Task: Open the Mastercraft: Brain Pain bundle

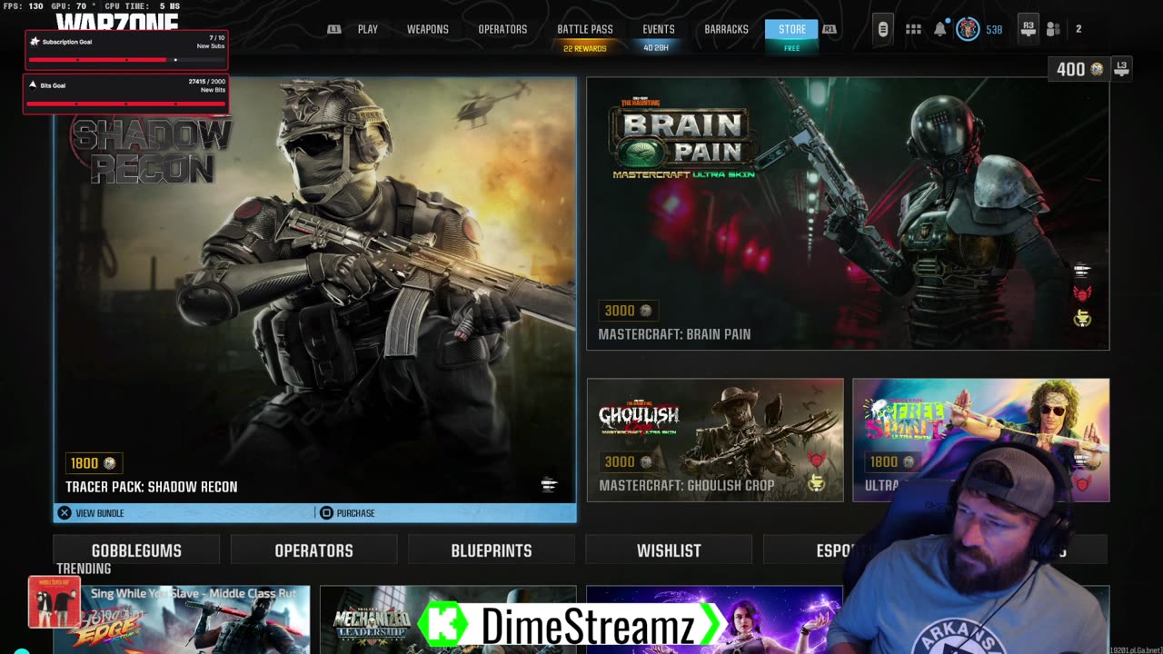Action: coord(848,213)
